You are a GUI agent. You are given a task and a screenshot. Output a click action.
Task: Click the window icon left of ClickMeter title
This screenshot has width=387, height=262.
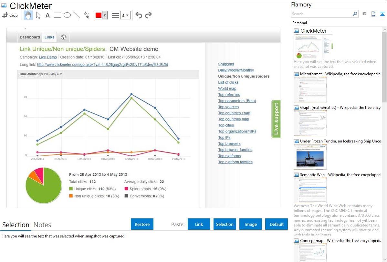pyautogui.click(x=4, y=5)
